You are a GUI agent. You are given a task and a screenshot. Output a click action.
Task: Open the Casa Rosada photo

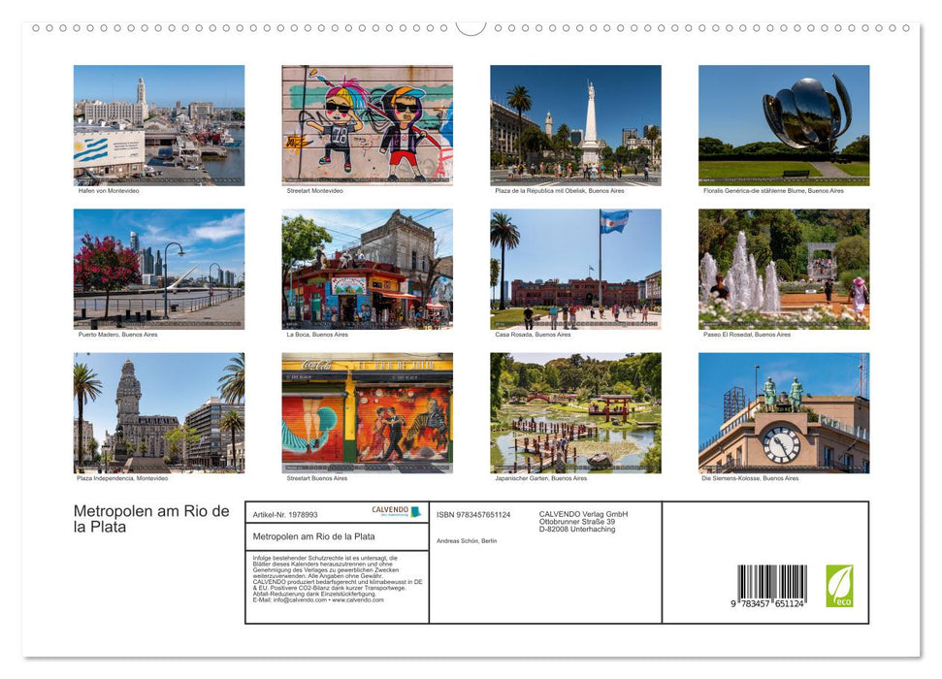click(x=575, y=268)
